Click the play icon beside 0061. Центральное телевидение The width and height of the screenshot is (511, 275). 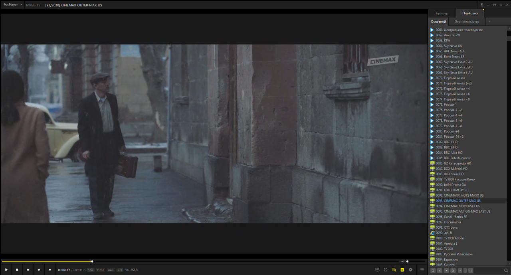[432, 30]
